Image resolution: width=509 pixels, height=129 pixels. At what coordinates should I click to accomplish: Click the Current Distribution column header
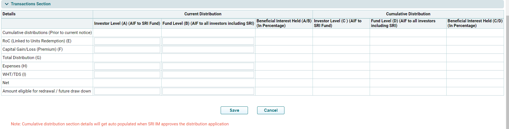pos(203,14)
